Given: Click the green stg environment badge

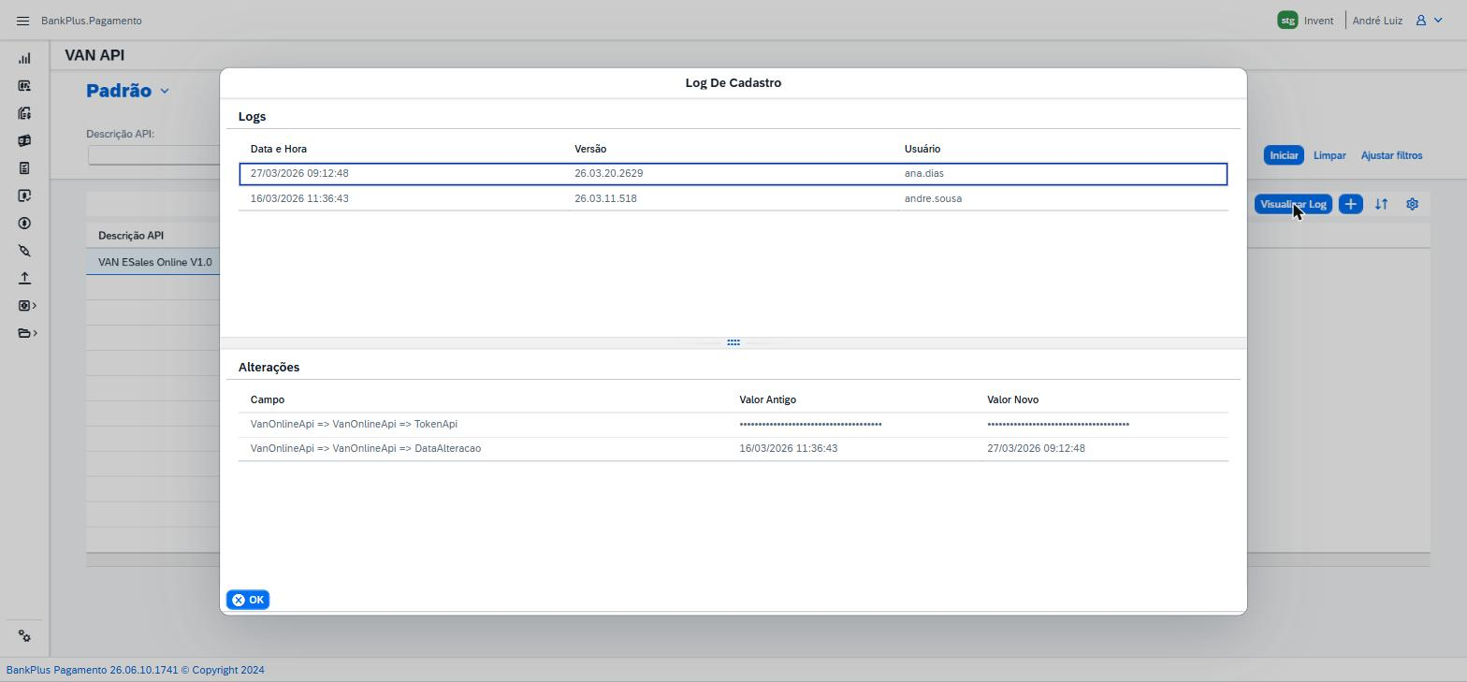Looking at the screenshot, I should pos(1287,21).
